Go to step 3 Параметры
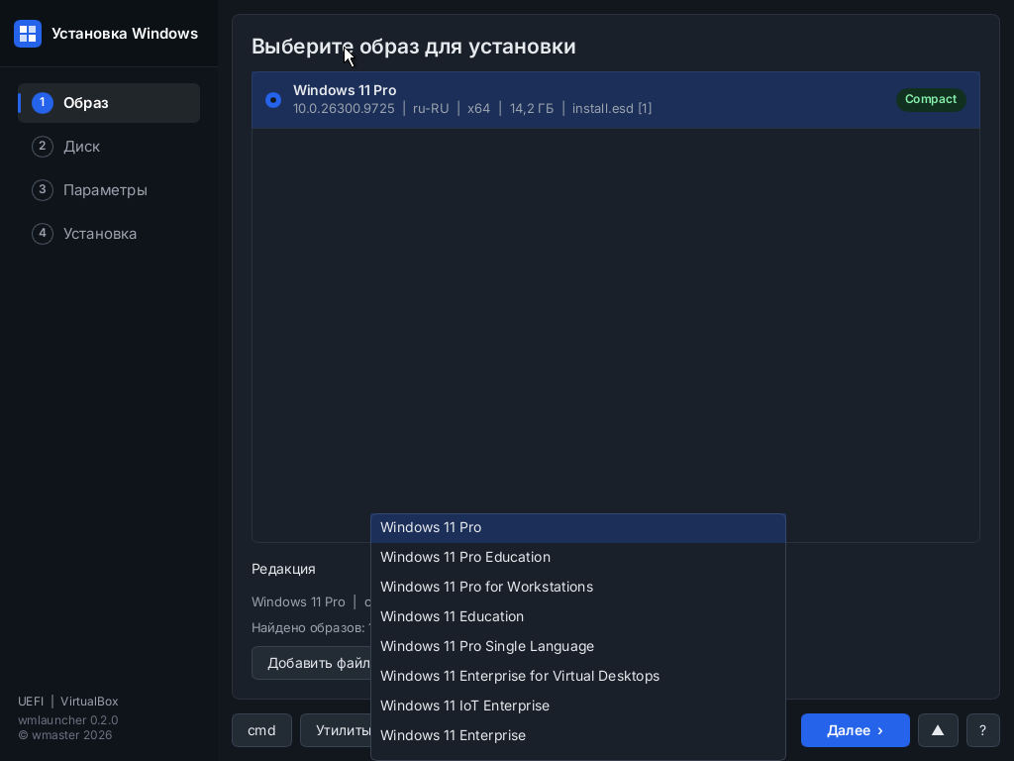 click(109, 189)
